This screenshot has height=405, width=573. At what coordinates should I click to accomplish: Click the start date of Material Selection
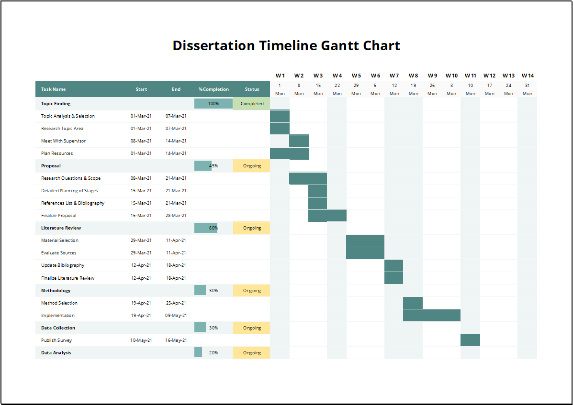pyautogui.click(x=141, y=241)
